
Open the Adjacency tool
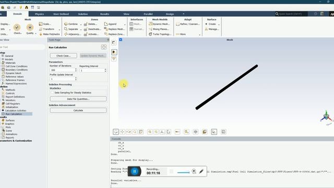(72, 34)
